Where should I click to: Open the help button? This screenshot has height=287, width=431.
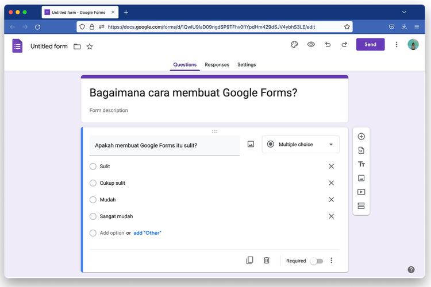click(x=411, y=270)
